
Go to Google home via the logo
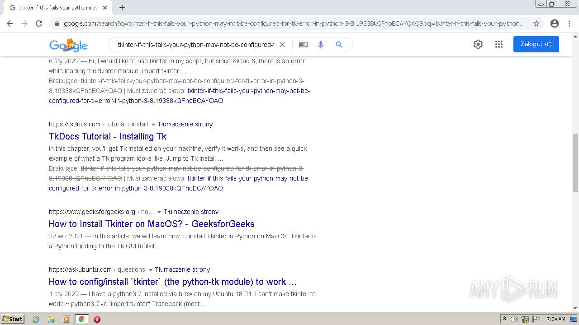[68, 45]
